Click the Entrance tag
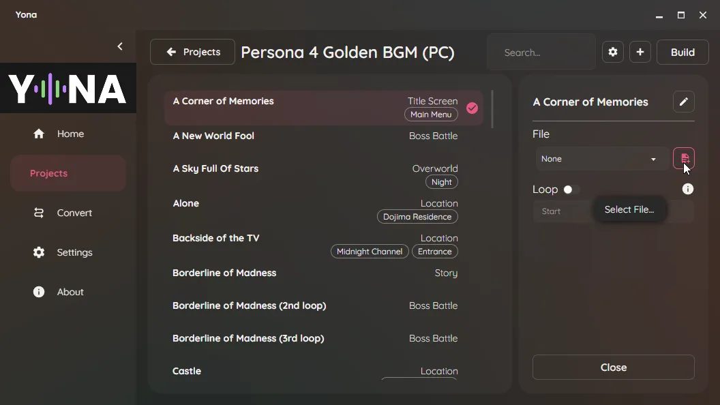 click(435, 252)
